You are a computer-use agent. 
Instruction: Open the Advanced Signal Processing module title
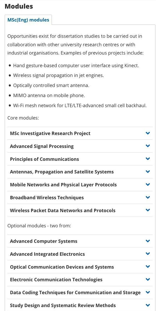[x=42, y=146]
